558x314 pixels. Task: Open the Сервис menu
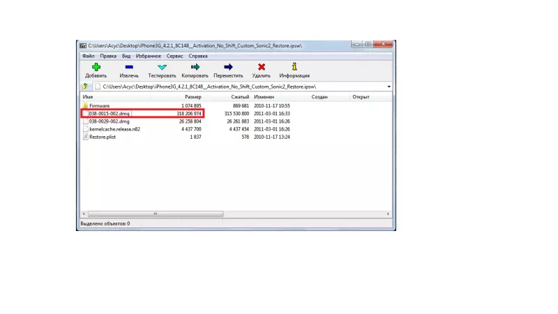175,56
